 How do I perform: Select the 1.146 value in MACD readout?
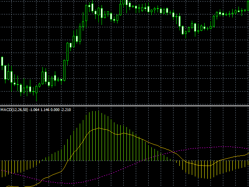pyautogui.click(x=45, y=110)
